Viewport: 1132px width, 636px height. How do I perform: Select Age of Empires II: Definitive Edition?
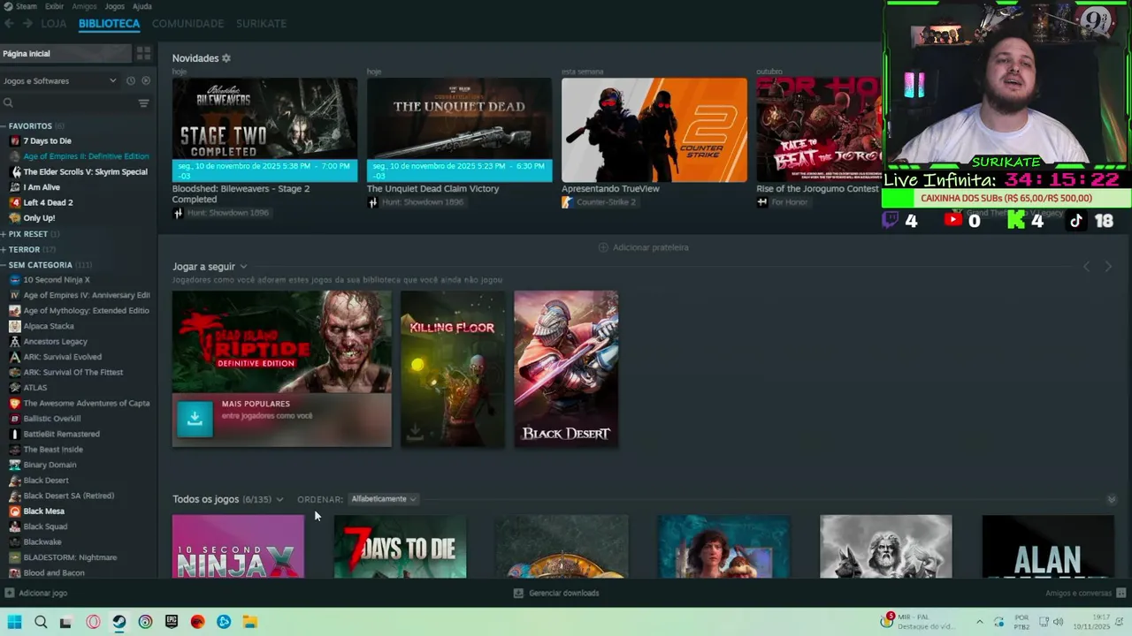(x=86, y=156)
